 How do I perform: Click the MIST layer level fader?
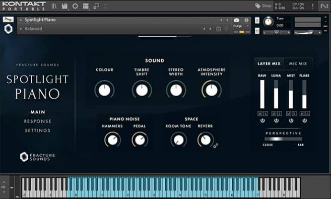coord(291,94)
